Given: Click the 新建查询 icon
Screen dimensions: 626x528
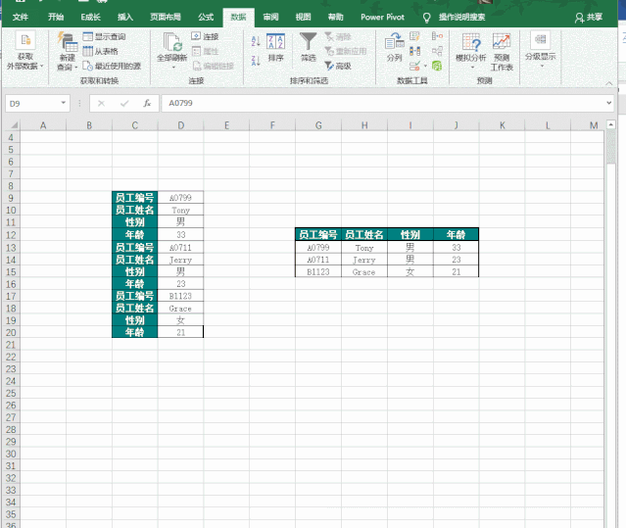Looking at the screenshot, I should tap(67, 42).
